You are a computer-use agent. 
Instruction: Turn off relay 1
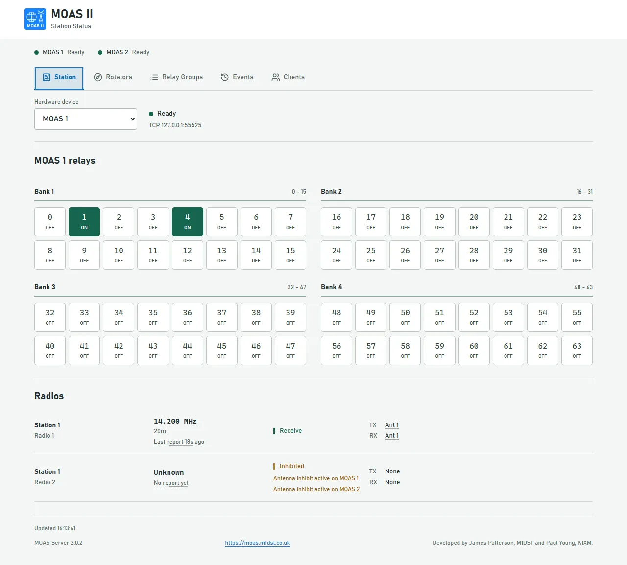(84, 222)
